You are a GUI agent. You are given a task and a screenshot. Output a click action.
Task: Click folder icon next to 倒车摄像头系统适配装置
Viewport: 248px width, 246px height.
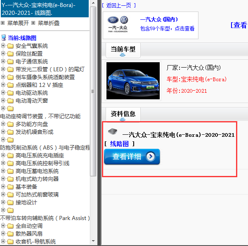tap(10, 77)
